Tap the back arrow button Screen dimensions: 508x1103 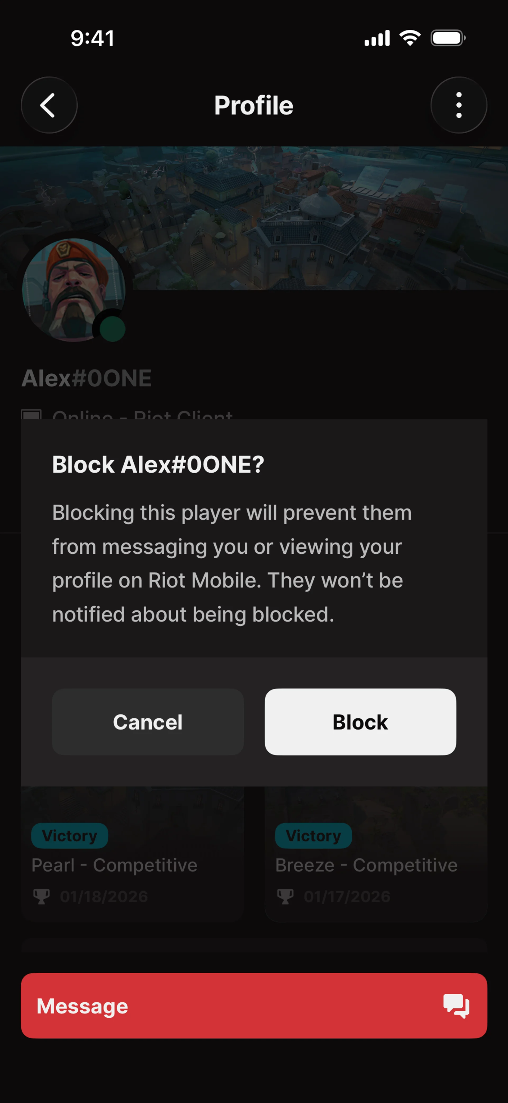pyautogui.click(x=49, y=105)
